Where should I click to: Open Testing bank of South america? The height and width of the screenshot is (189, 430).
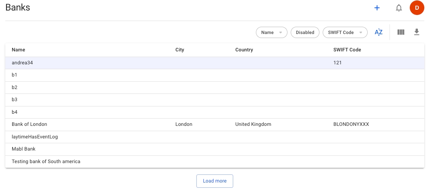pyautogui.click(x=46, y=161)
